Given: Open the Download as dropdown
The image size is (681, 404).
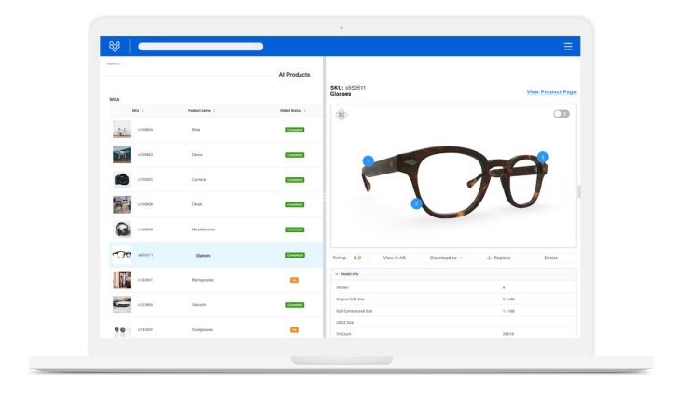Looking at the screenshot, I should coord(447,258).
